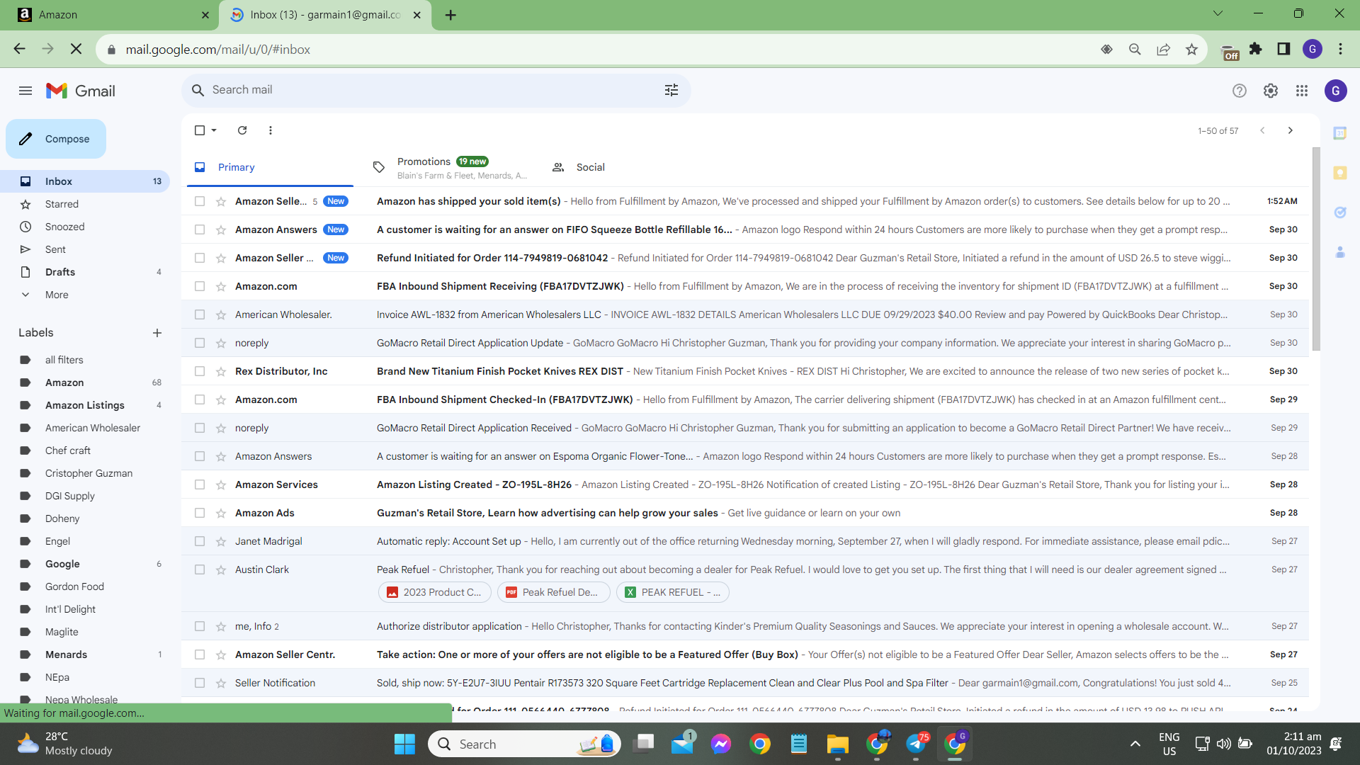Open Gmail Support help icon

point(1240,91)
